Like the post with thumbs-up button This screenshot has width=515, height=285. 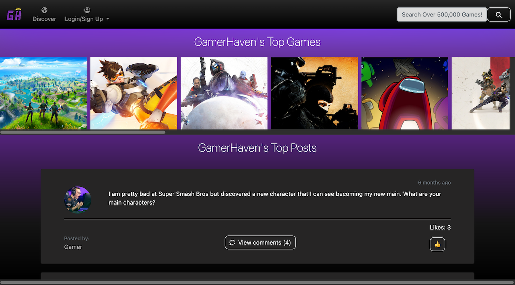click(x=437, y=244)
